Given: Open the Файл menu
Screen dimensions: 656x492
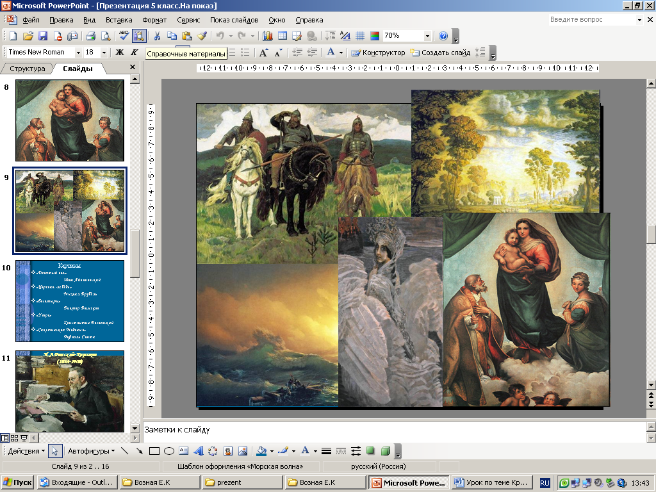Looking at the screenshot, I should (31, 20).
